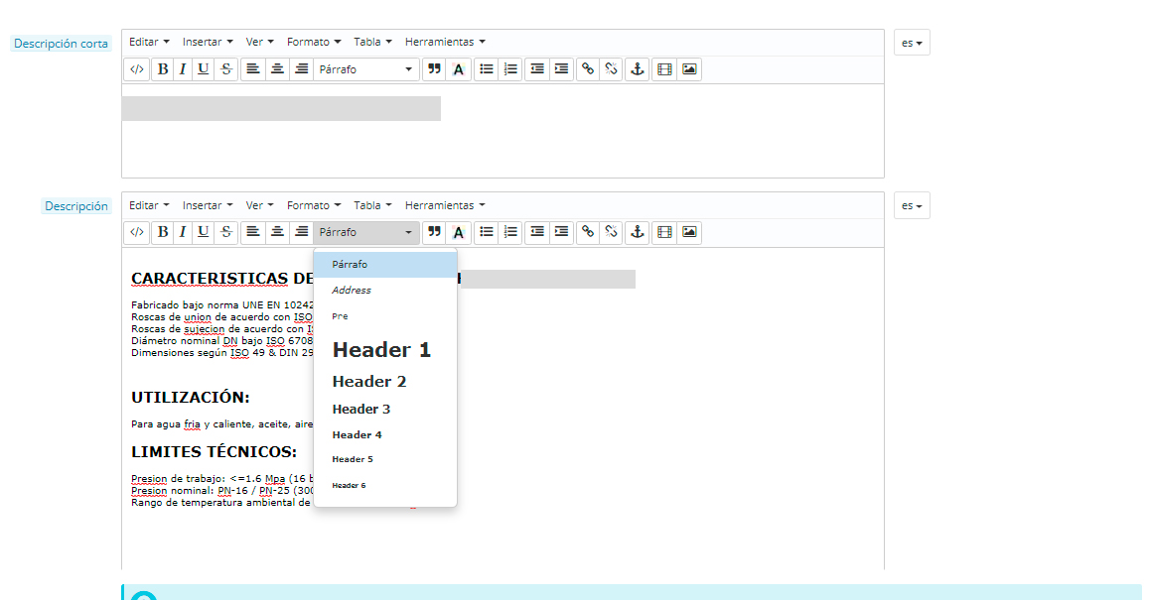Toggle strikethrough in Descripción corta editor
Screen dimensions: 1149x600
pos(226,69)
